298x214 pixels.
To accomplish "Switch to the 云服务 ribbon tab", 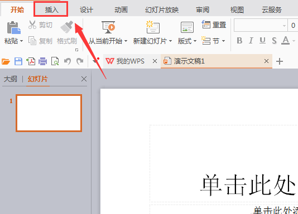I will [x=272, y=10].
